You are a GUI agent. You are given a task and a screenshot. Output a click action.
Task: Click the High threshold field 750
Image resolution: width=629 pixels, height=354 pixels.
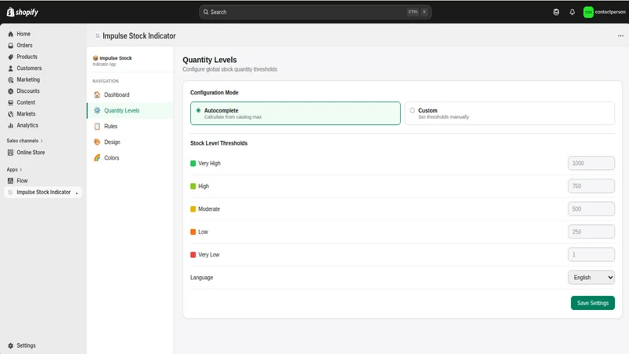click(x=591, y=186)
